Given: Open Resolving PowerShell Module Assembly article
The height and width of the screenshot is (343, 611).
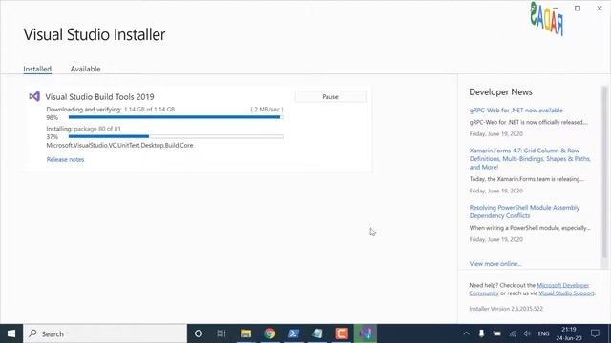Looking at the screenshot, I should [x=524, y=212].
